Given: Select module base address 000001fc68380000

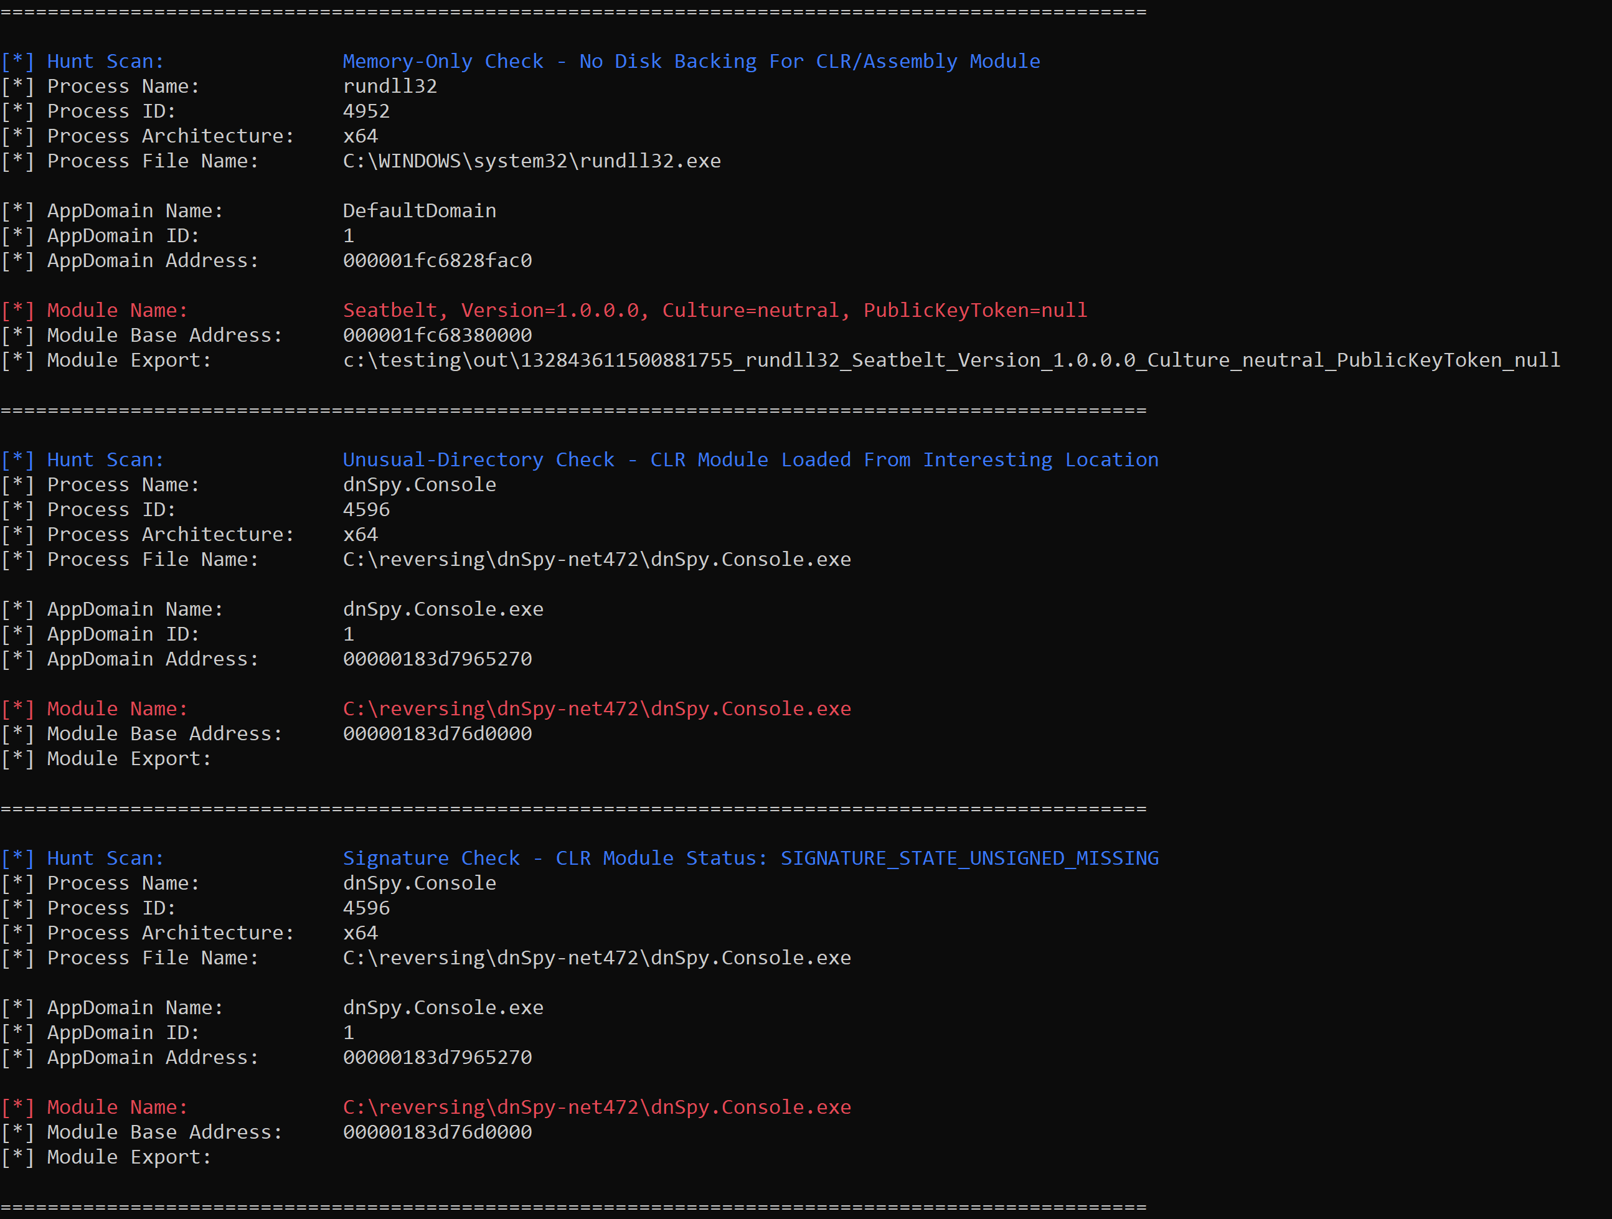Looking at the screenshot, I should coord(437,335).
